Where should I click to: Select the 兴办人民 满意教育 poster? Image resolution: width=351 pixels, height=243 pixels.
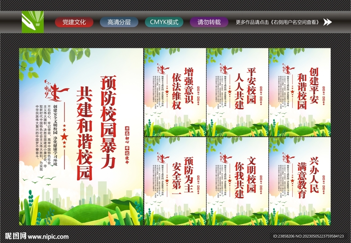coord(300,181)
